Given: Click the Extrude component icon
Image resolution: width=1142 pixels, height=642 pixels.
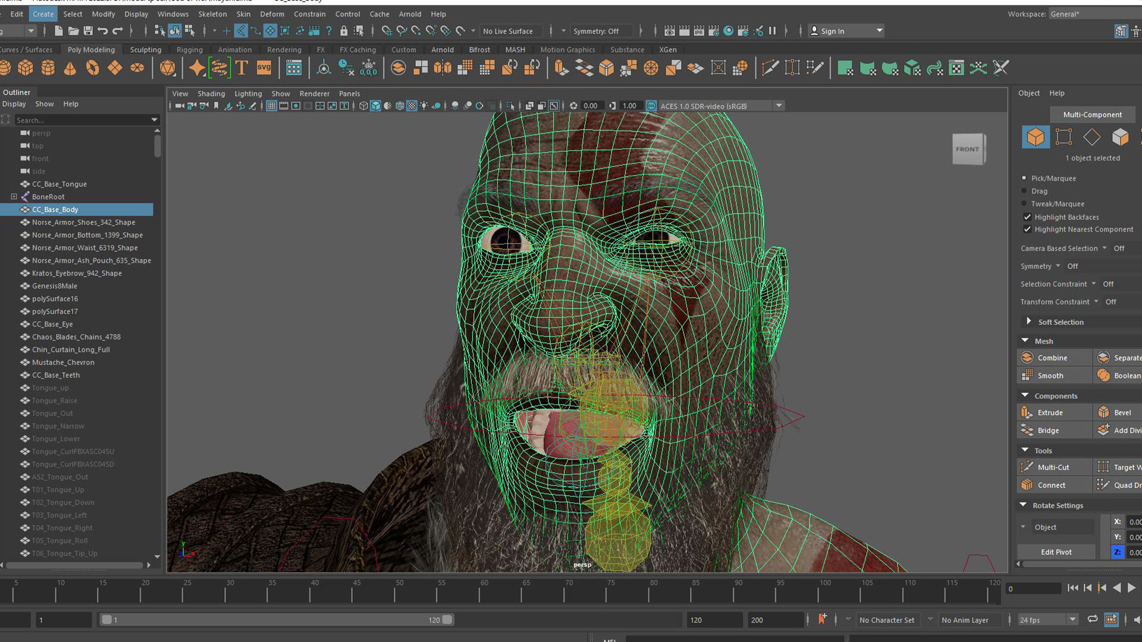Looking at the screenshot, I should [x=1027, y=413].
